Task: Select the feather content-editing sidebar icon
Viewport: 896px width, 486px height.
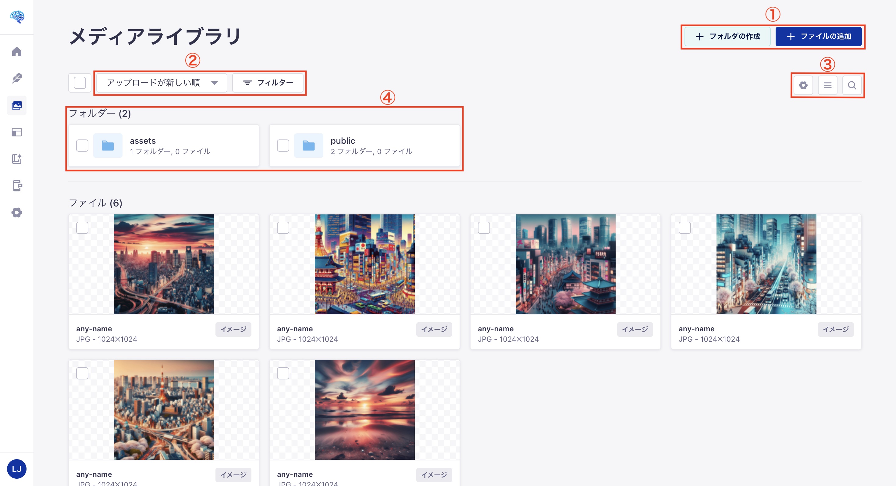Action: (17, 78)
